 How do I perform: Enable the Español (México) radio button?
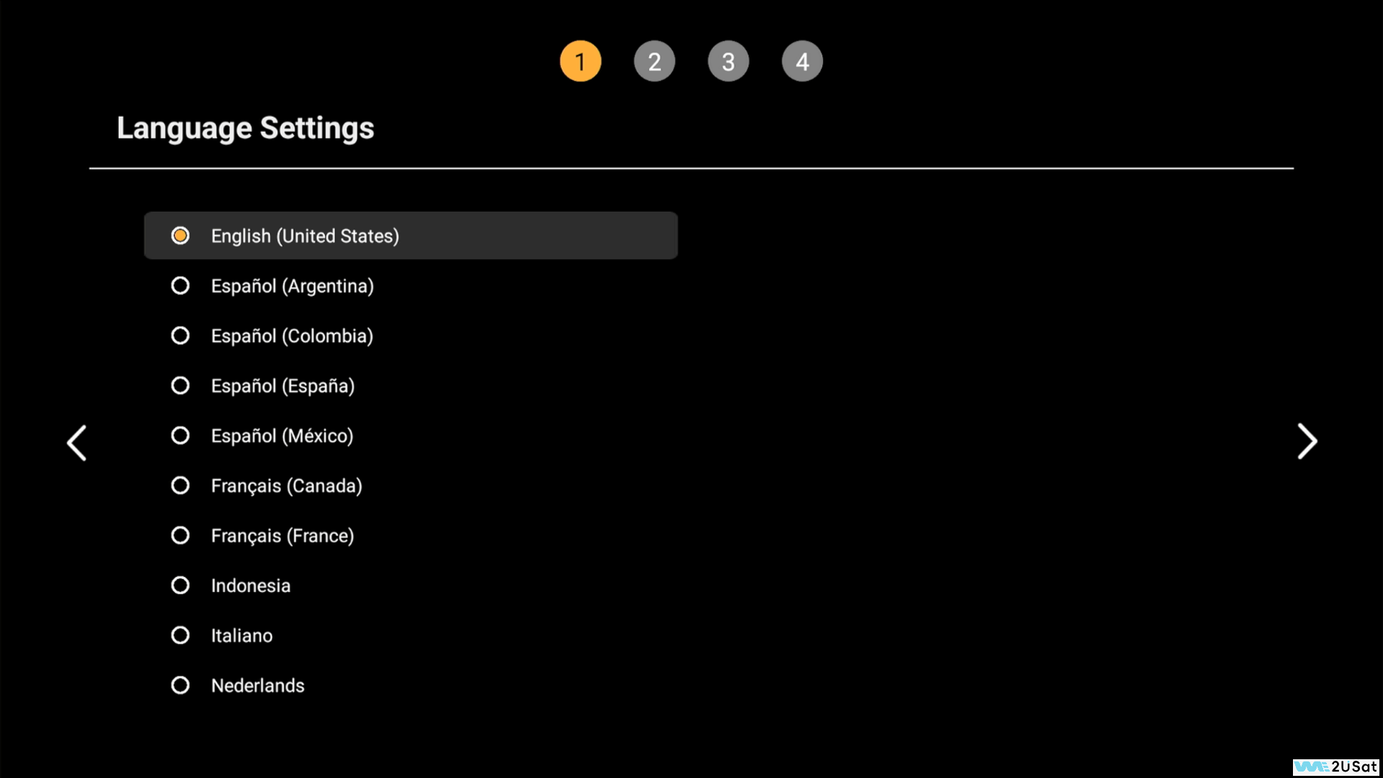click(x=180, y=436)
